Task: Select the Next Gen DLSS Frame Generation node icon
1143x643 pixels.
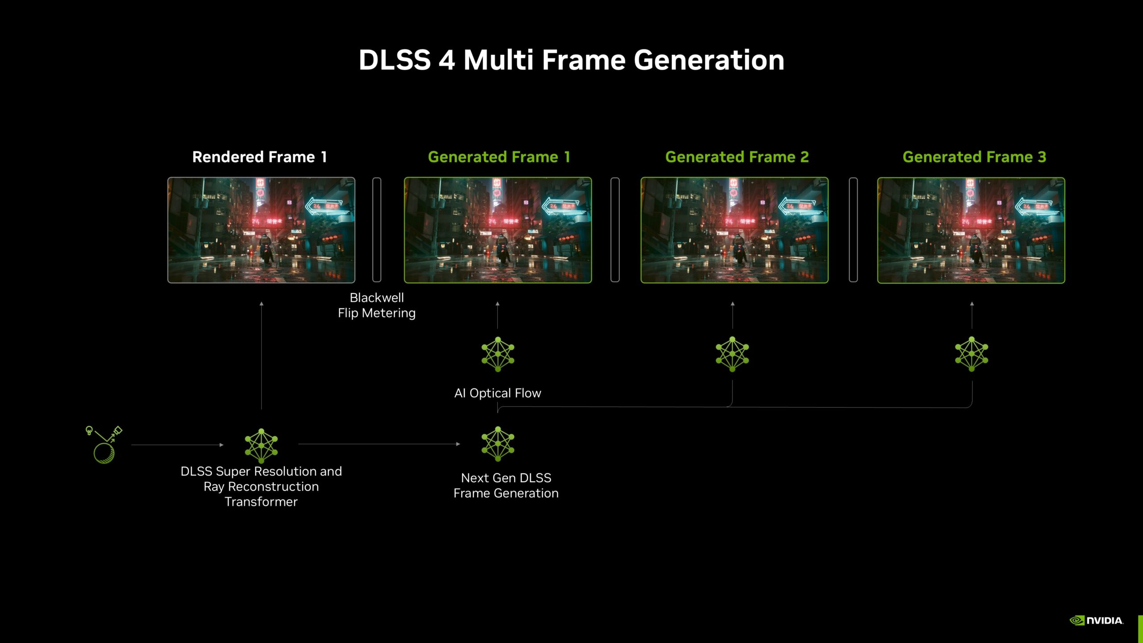Action: click(x=498, y=446)
